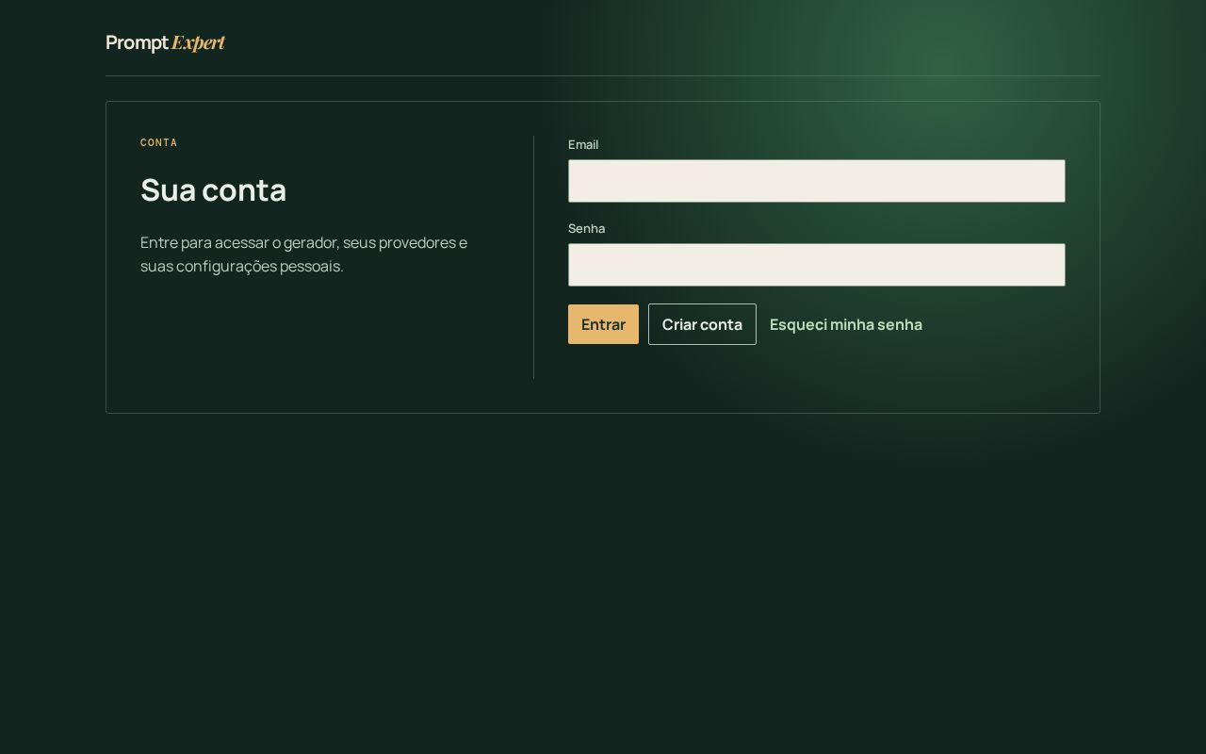Image resolution: width=1206 pixels, height=754 pixels.
Task: Focus the Email input field
Action: point(816,181)
